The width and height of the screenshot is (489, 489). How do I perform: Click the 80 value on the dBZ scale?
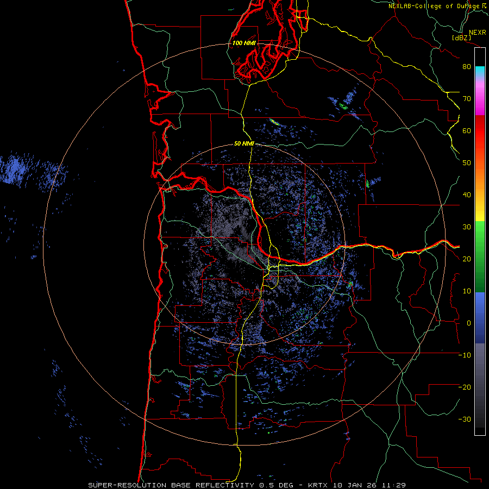pyautogui.click(x=467, y=66)
